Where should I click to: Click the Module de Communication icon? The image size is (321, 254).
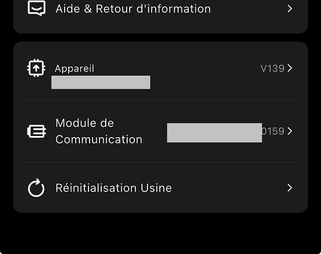pos(36,131)
